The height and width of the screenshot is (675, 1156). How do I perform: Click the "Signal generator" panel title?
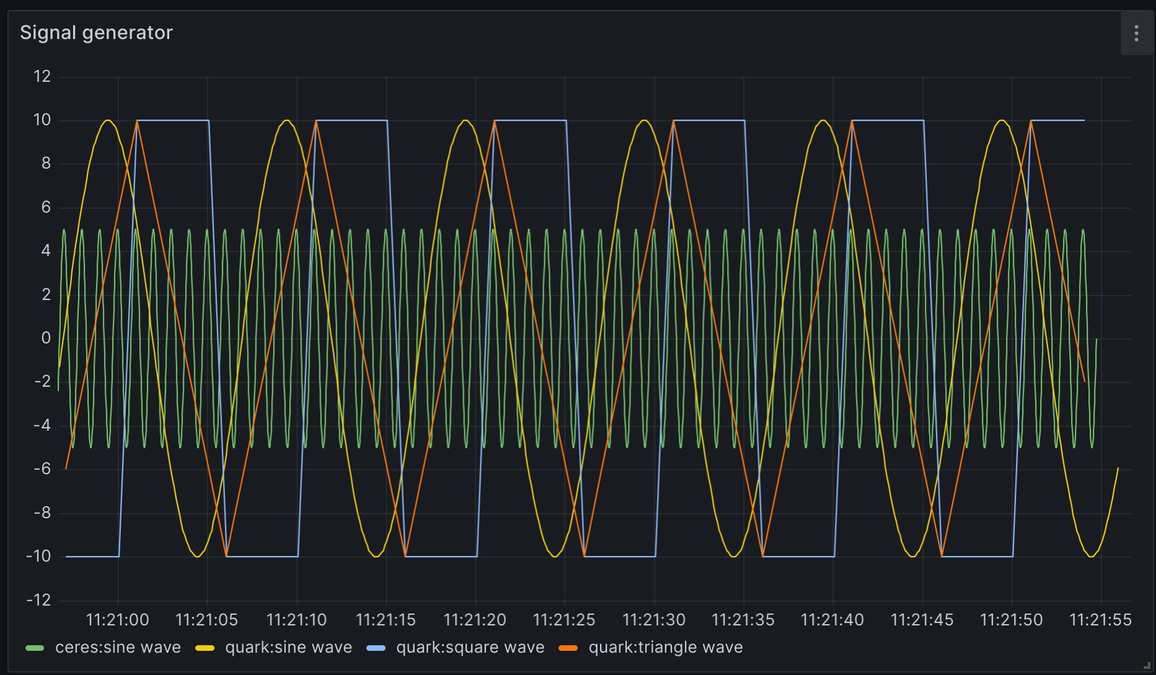click(96, 33)
